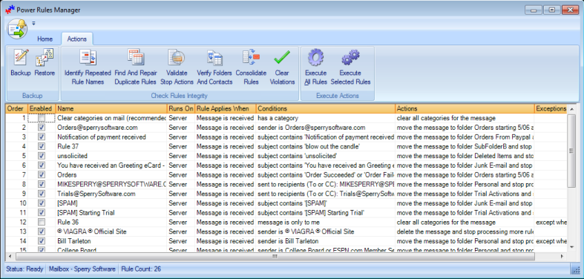Uncheck Enabled for [SPAM] Starting Trial rule

point(42,213)
